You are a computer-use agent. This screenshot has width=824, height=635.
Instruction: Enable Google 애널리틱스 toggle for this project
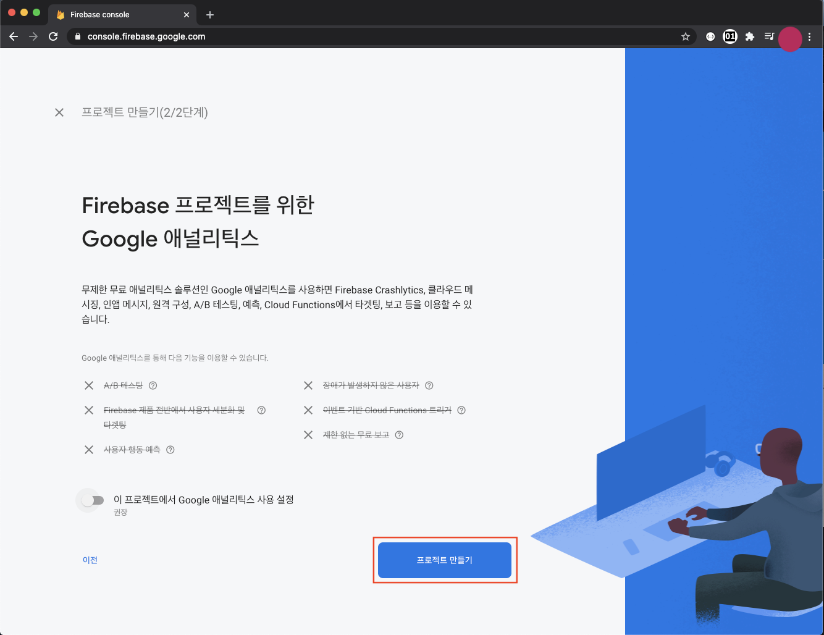coord(93,500)
